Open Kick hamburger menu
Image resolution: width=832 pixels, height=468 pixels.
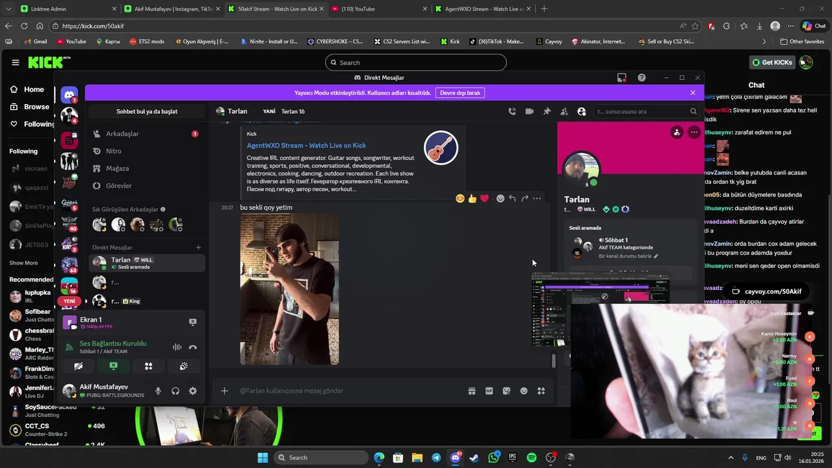15,62
